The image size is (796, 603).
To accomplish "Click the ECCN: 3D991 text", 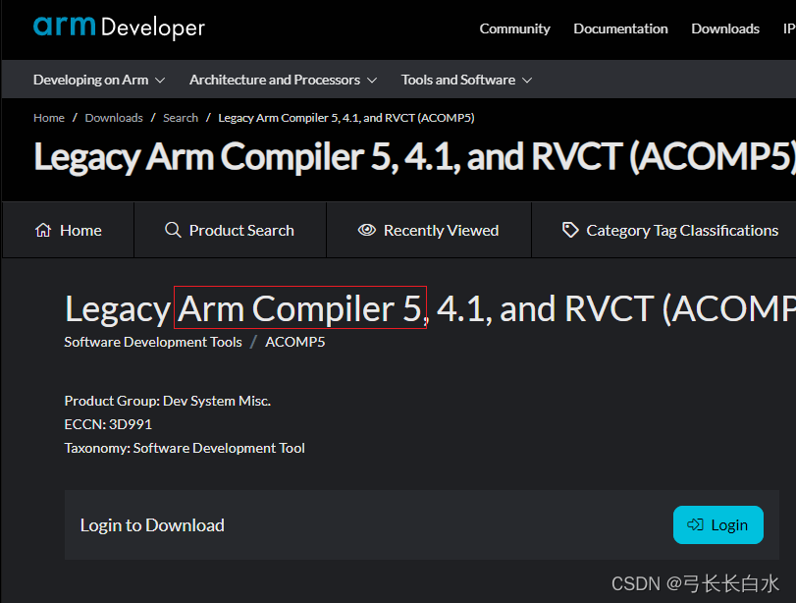I will coord(108,424).
